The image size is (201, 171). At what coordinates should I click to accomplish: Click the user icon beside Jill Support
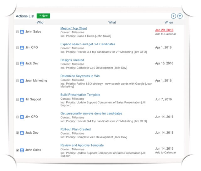click(x=22, y=100)
